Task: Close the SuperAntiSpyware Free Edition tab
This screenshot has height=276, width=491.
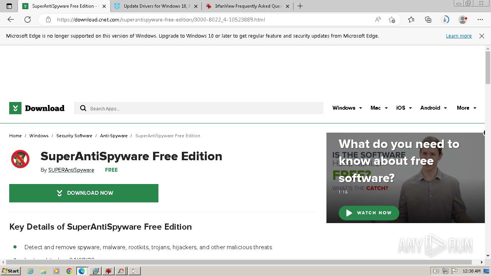Action: click(104, 6)
